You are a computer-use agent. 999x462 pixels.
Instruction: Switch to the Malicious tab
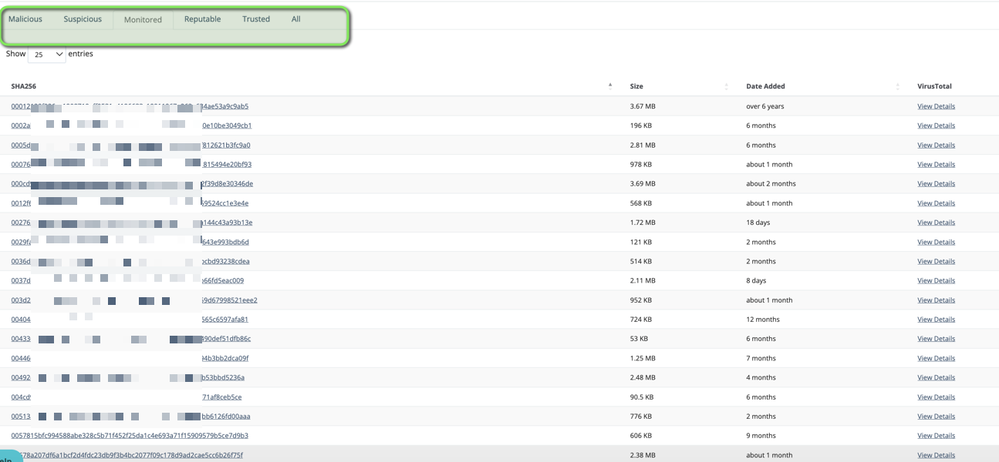click(25, 19)
